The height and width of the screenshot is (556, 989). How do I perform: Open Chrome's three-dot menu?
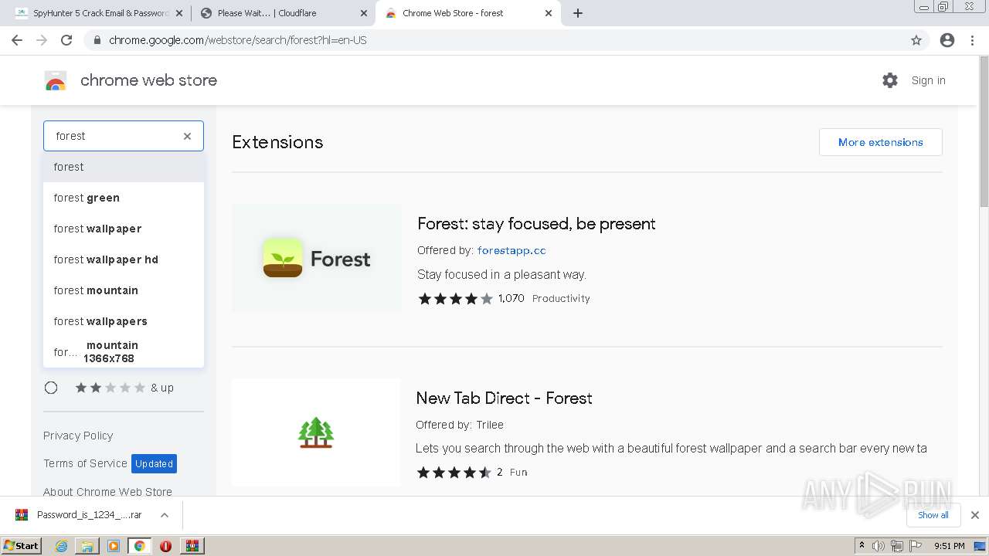(972, 40)
